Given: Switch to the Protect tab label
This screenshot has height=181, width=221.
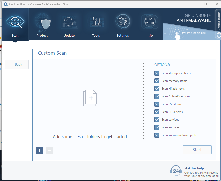Looking at the screenshot, I should [x=42, y=35].
